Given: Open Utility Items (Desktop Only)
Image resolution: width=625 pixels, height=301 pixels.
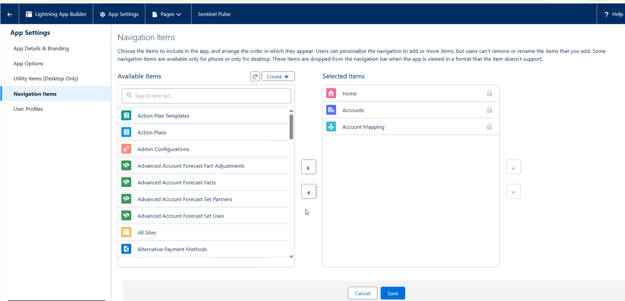Looking at the screenshot, I should point(46,79).
